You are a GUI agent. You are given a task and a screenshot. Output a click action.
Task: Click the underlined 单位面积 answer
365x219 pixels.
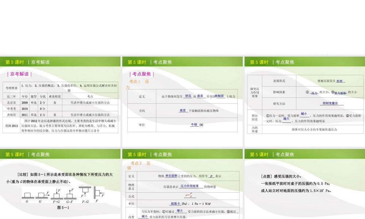171,176
